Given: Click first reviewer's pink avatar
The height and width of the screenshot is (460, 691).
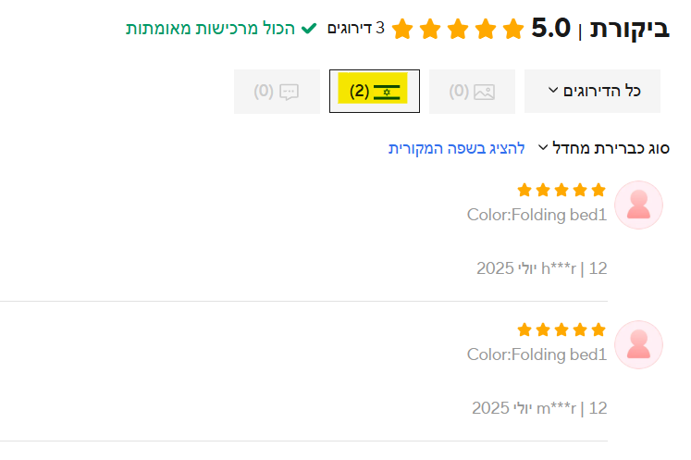Looking at the screenshot, I should [638, 205].
